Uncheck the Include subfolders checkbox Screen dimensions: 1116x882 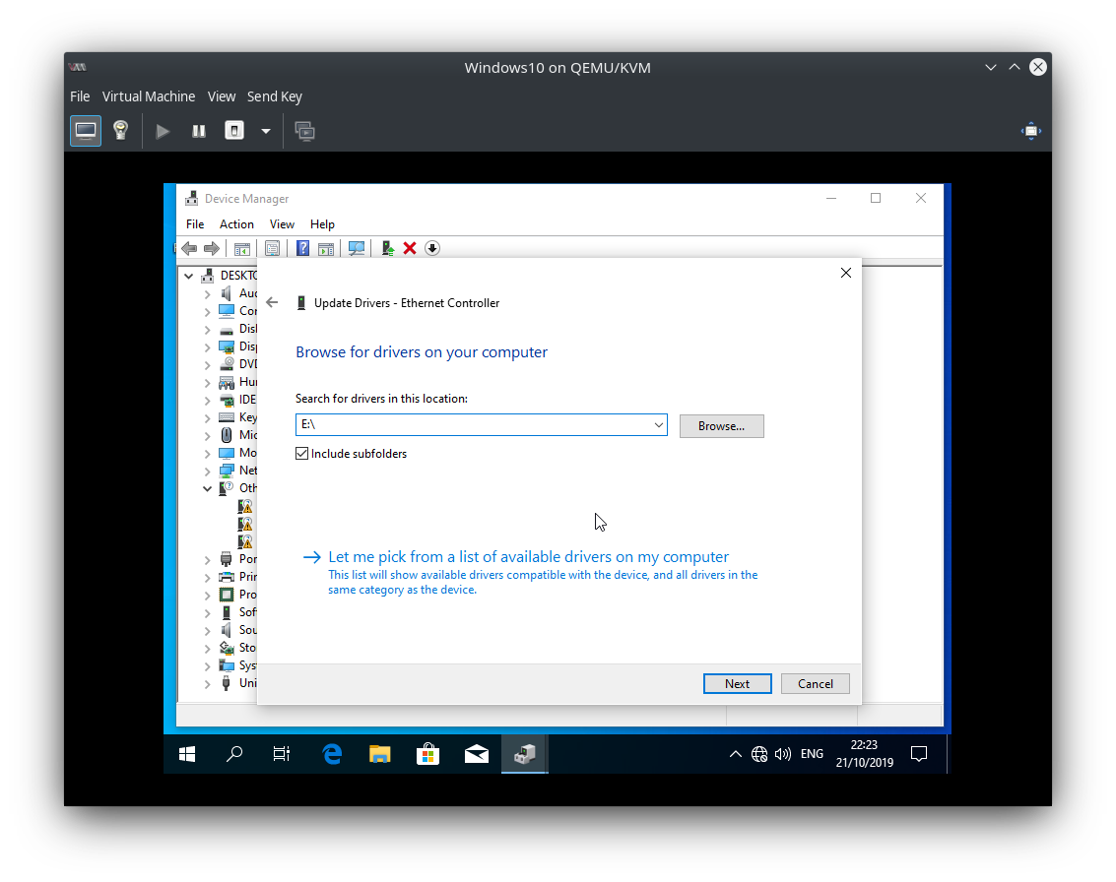[301, 454]
